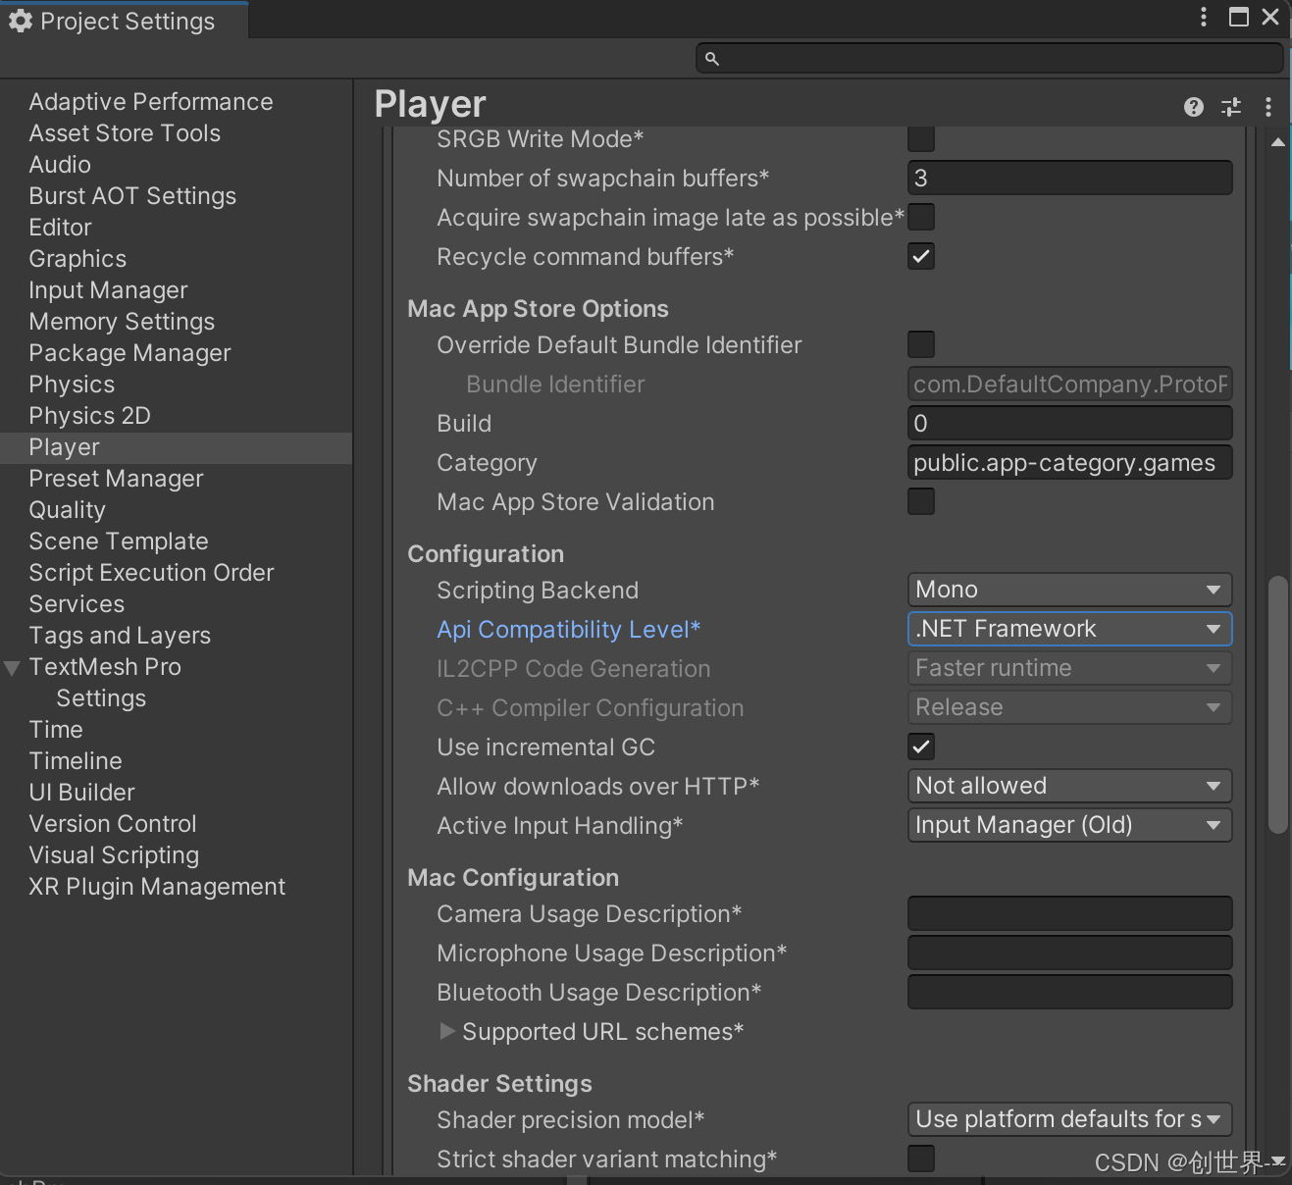Open Shader precision model dropdown

[x=1069, y=1119]
